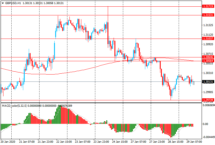Select the OHLC values next to the symbol
The image size is (215, 145).
click(x=43, y=3)
